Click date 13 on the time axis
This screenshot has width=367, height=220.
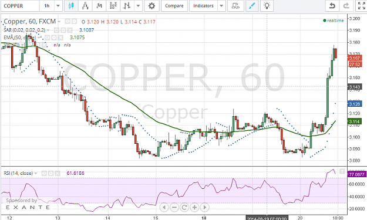[x=58, y=218]
